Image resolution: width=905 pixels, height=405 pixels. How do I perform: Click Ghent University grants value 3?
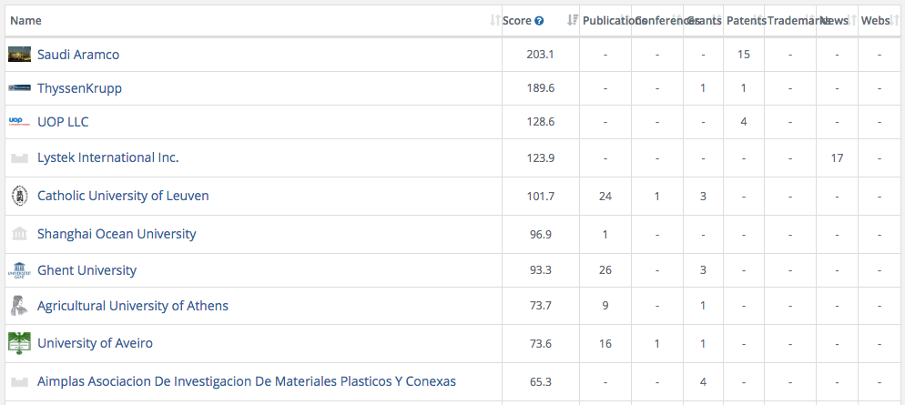coord(702,270)
